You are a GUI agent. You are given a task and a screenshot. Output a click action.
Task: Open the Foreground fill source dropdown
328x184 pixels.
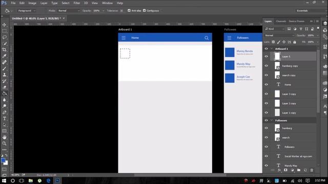point(26,11)
